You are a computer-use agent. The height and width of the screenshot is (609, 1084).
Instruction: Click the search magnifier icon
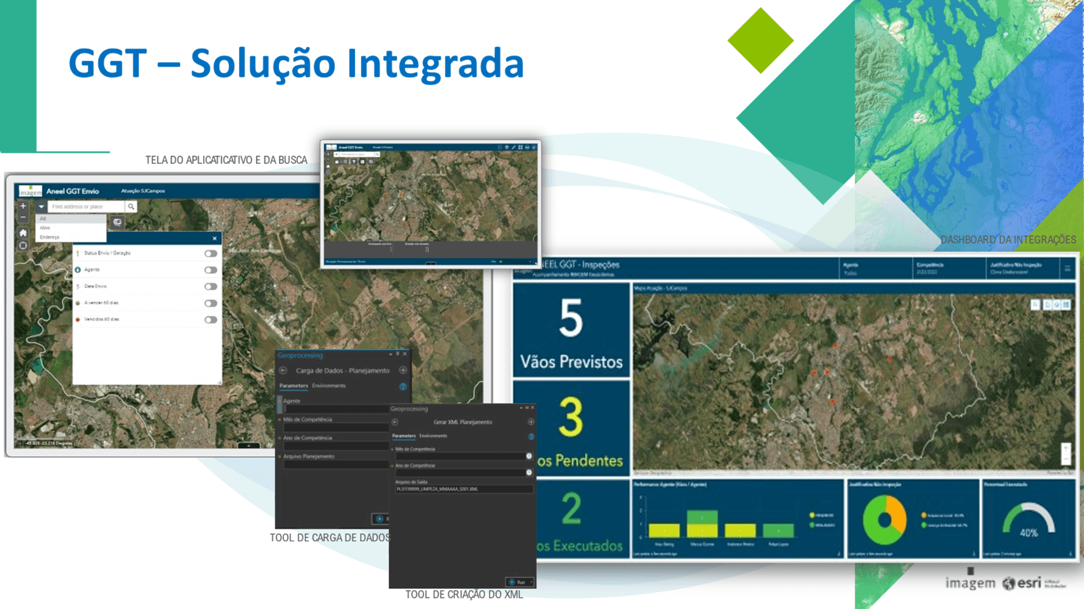131,206
